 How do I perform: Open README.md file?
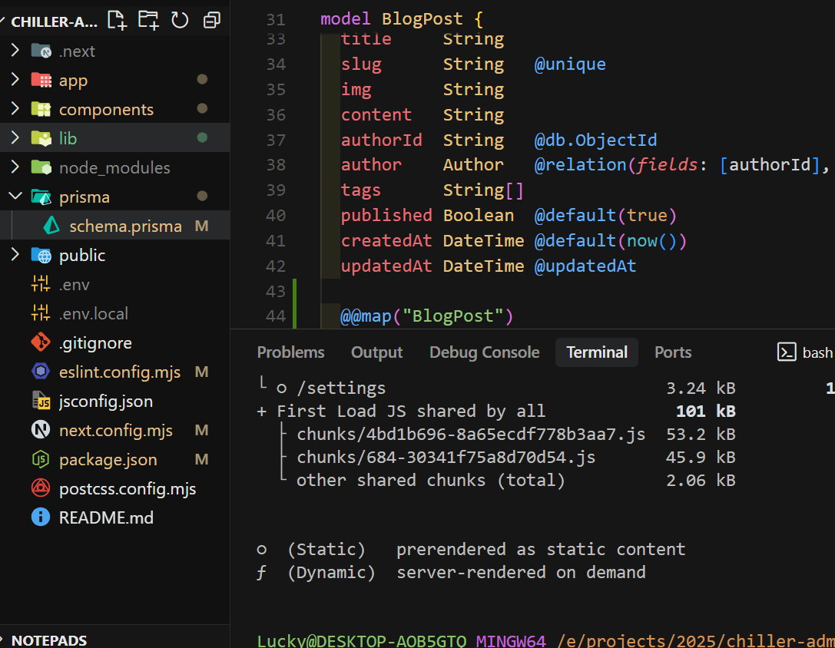coord(106,518)
